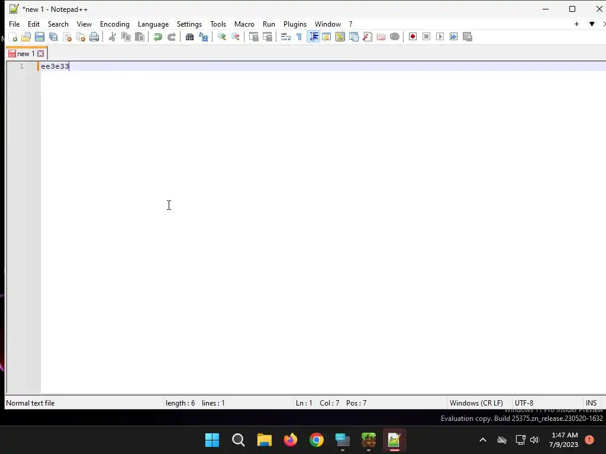Viewport: 606px width, 454px height.
Task: Open the Settings menu
Action: tap(189, 24)
